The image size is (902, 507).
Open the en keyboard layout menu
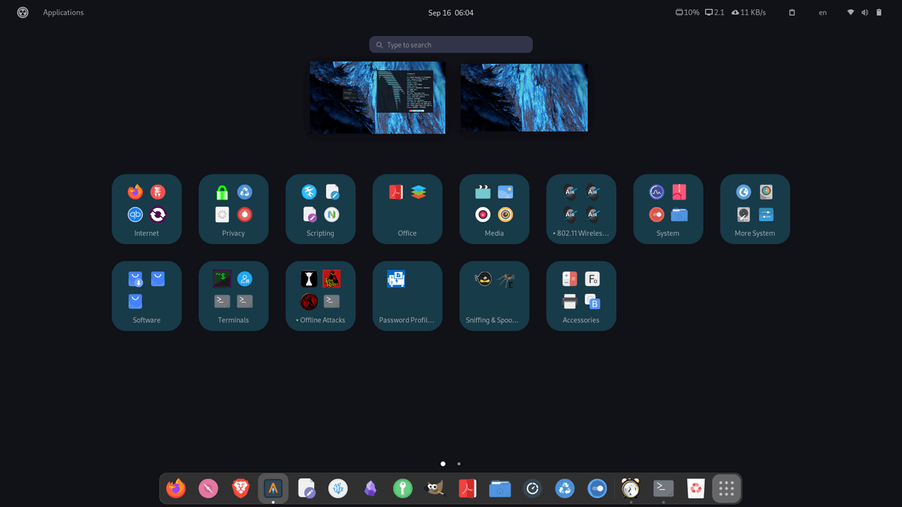pos(823,13)
